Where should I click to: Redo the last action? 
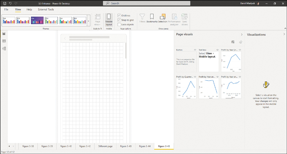click(x=16, y=3)
